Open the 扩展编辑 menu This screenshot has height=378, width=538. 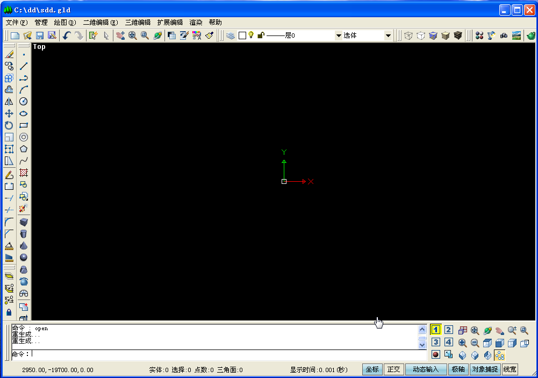coord(170,23)
